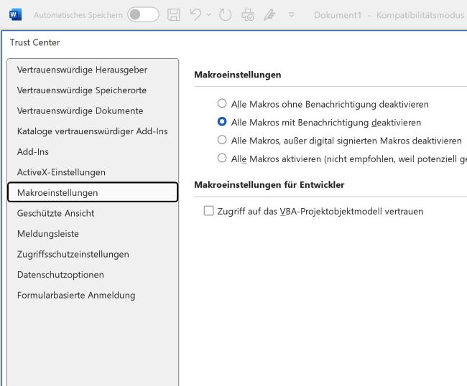Open Vertrauenswürdige Herausgeber section

pos(93,70)
